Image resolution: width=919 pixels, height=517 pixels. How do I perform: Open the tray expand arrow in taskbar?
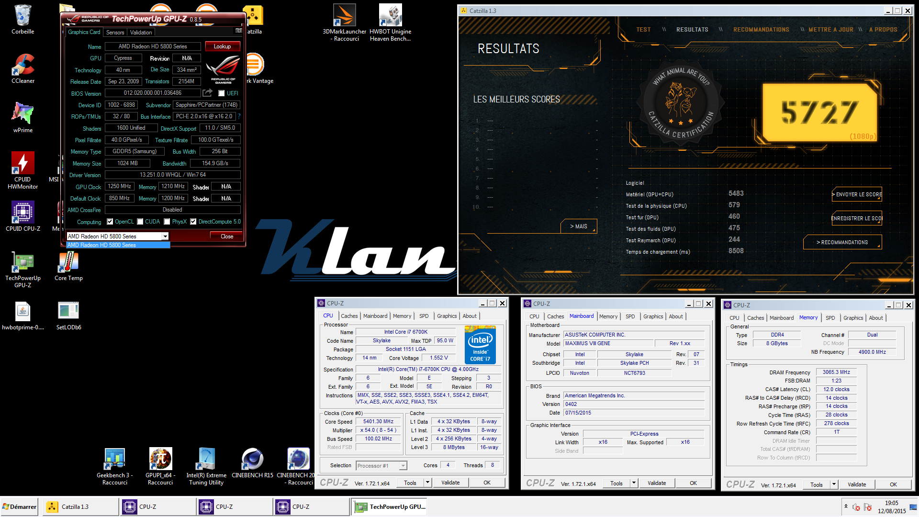(846, 506)
